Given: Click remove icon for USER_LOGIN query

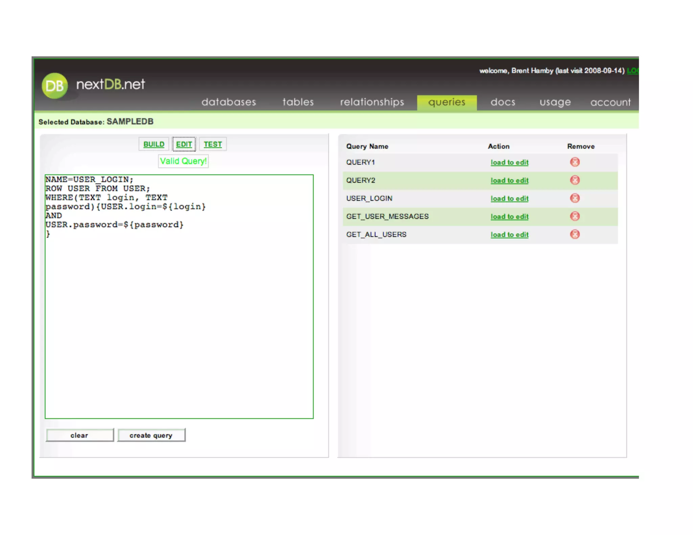Looking at the screenshot, I should coord(575,198).
